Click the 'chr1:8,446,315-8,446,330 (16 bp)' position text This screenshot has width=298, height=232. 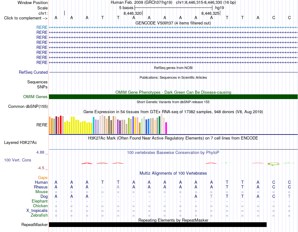(206, 3)
